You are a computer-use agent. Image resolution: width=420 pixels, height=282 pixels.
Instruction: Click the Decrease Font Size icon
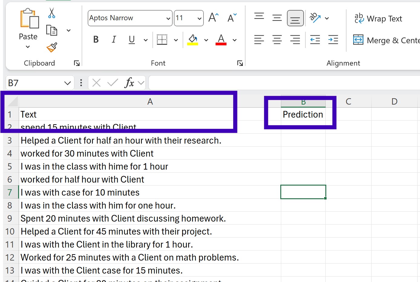(x=232, y=18)
